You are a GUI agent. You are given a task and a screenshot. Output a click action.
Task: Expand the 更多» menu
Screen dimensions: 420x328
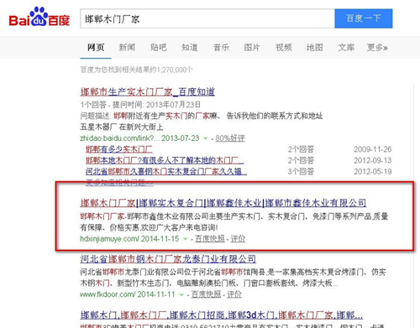[377, 47]
